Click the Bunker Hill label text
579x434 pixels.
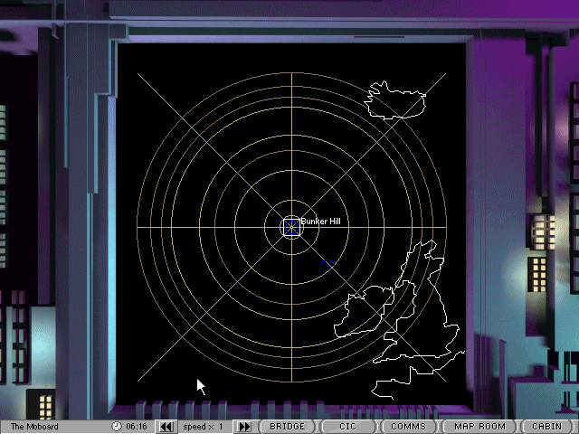(x=320, y=222)
